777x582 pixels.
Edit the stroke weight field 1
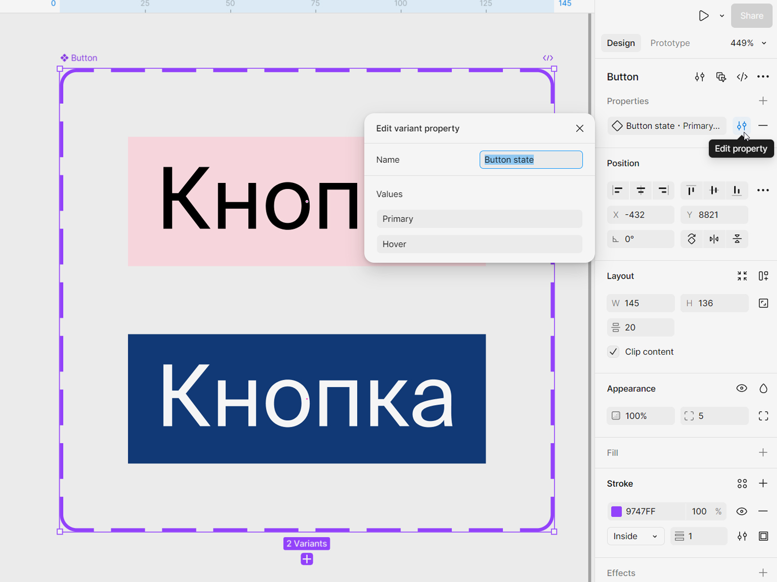coord(699,536)
